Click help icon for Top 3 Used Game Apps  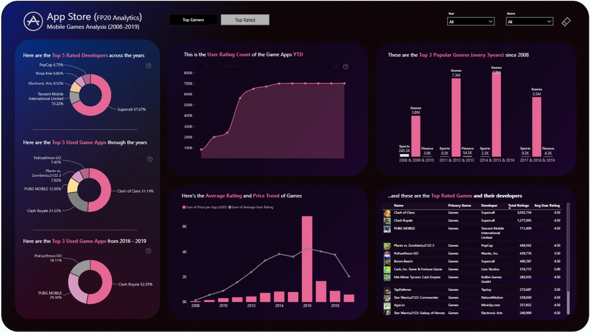(148, 251)
